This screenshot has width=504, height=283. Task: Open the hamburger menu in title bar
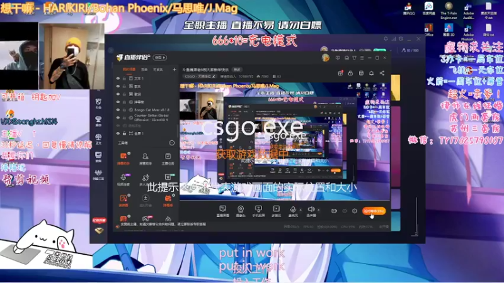click(x=362, y=58)
